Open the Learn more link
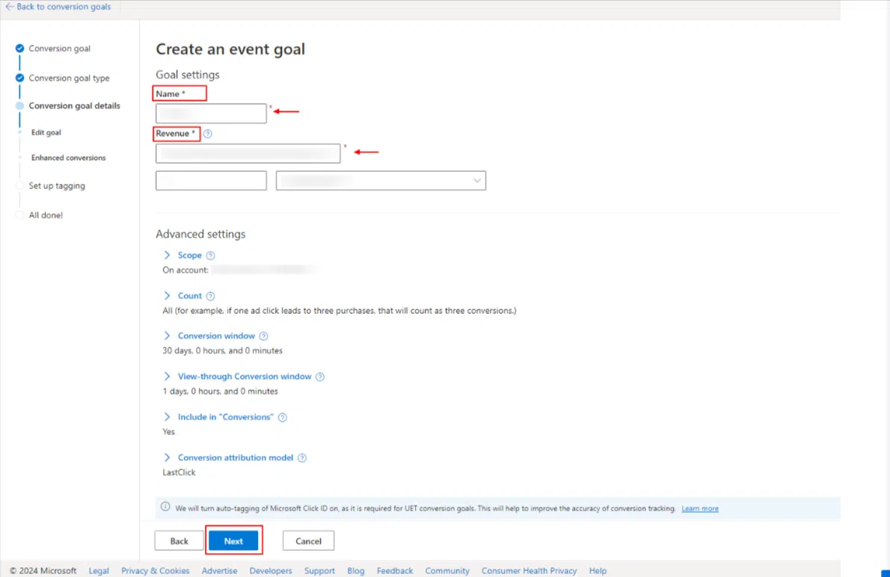The width and height of the screenshot is (890, 577). click(699, 508)
